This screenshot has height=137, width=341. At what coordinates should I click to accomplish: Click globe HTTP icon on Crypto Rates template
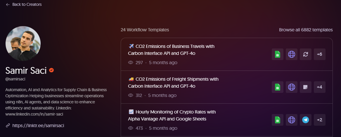point(292,120)
